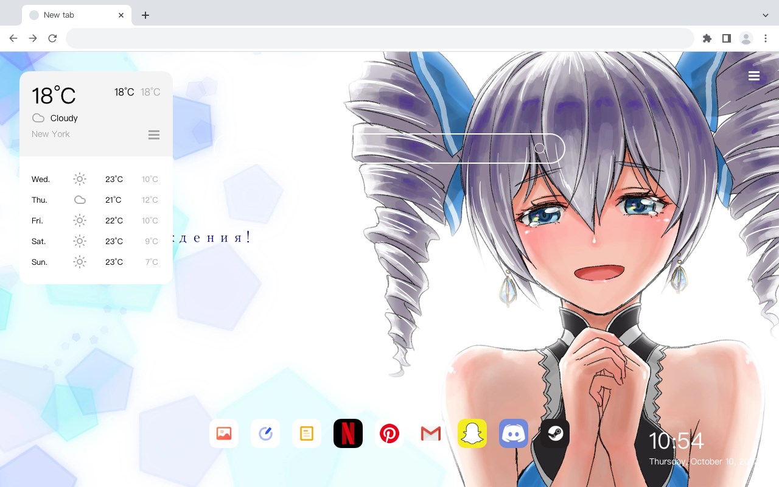Open the Chrome three-dot menu

[x=766, y=38]
